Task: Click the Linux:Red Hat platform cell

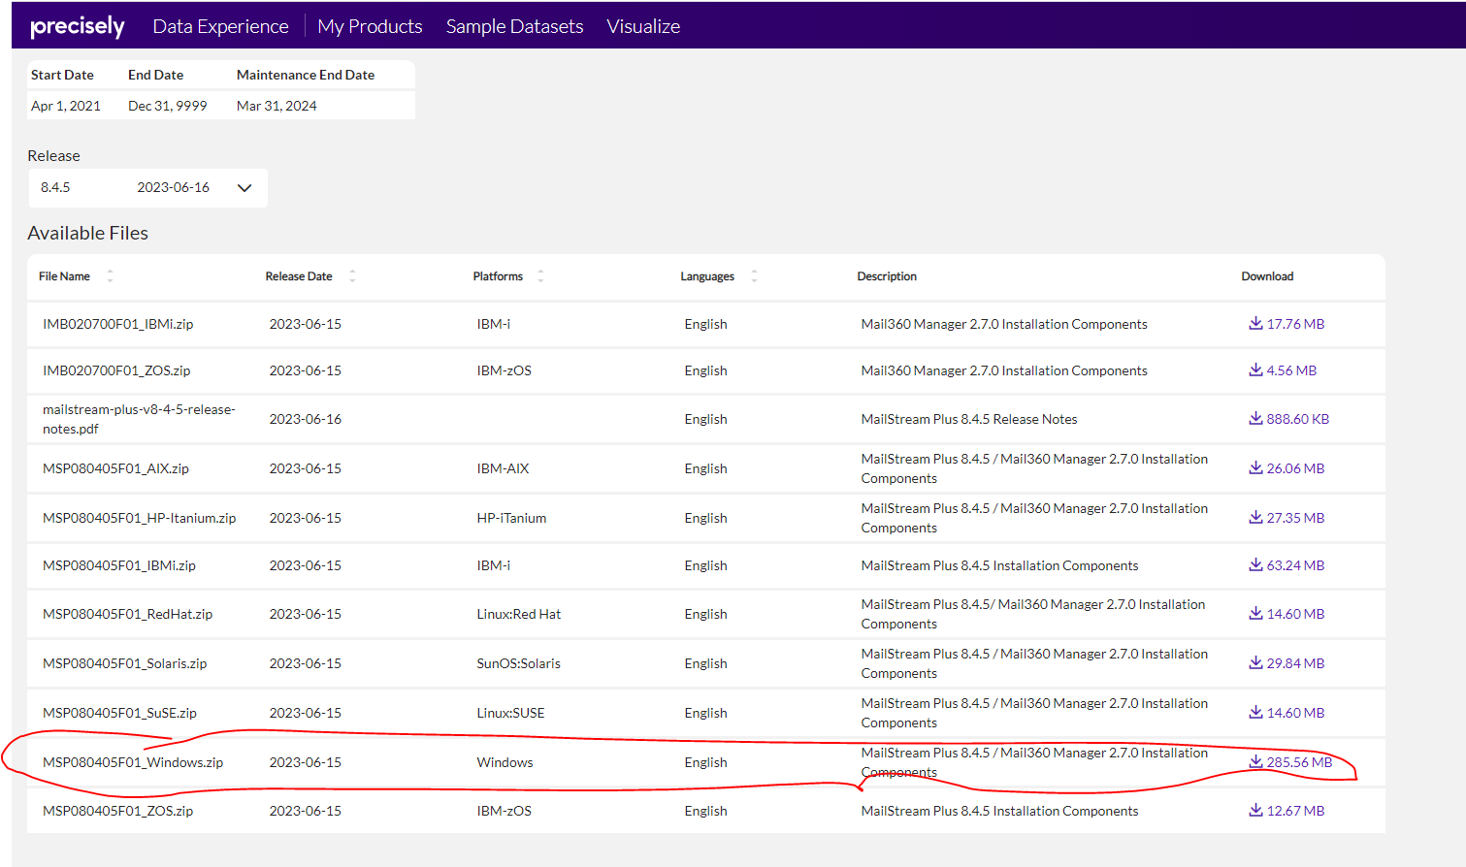Action: point(519,614)
